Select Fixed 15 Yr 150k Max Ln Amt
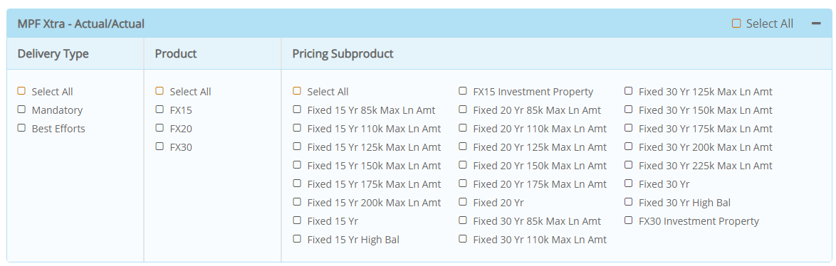The width and height of the screenshot is (836, 266). coord(297,165)
